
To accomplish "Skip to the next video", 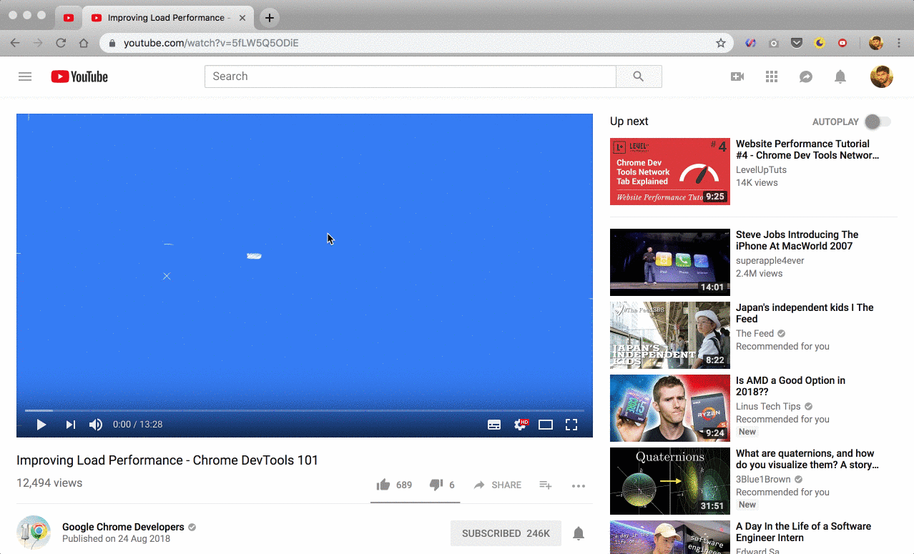I will [70, 425].
